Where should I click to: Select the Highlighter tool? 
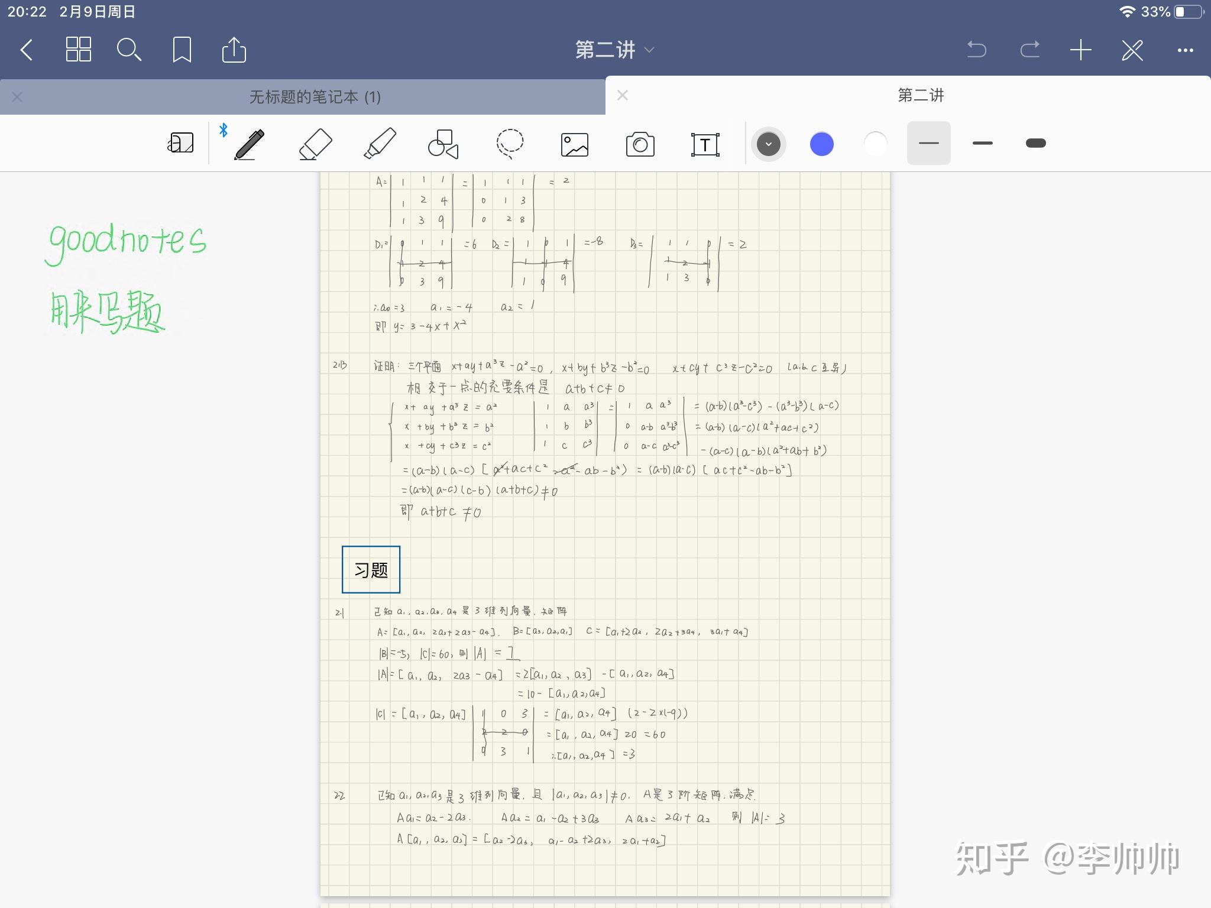(380, 144)
